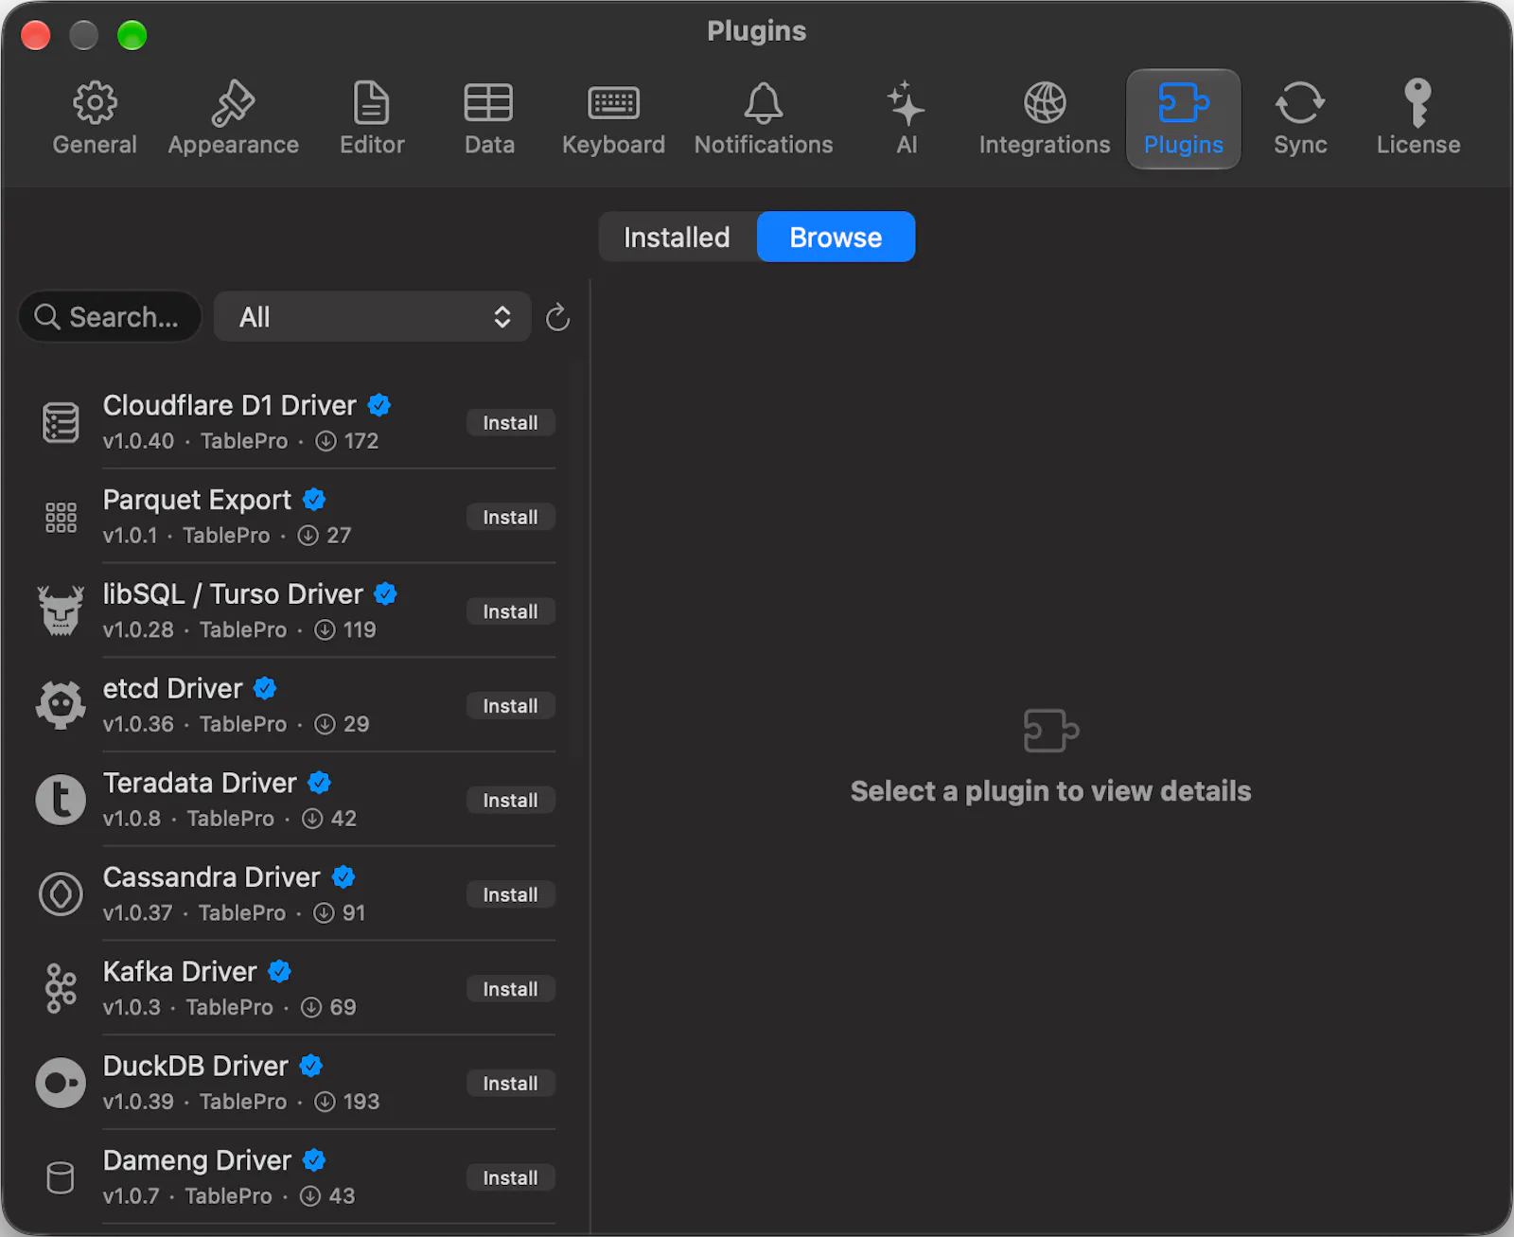Screen dimensions: 1514x1237
Task: Open the Notifications settings tab
Action: coord(764,119)
